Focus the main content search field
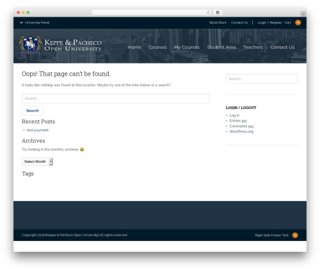The width and height of the screenshot is (320, 271). pos(116,99)
